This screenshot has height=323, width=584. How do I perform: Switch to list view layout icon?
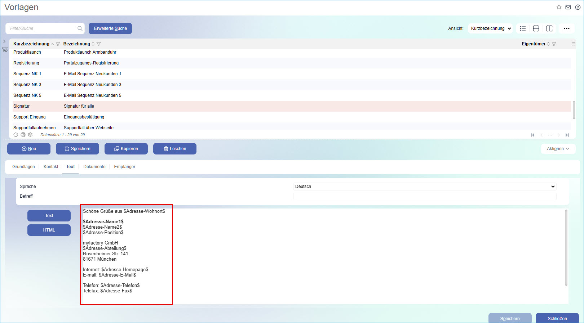523,28
